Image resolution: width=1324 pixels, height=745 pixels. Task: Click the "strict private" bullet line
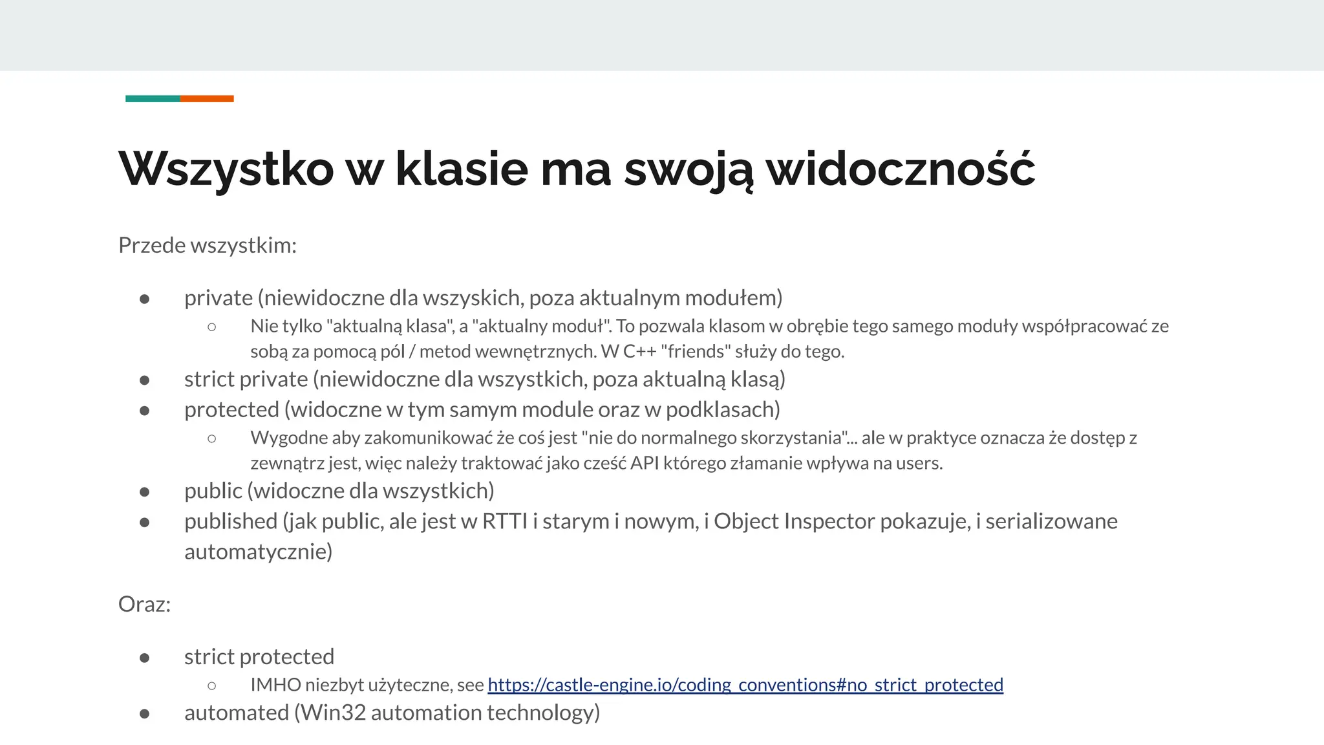click(x=485, y=379)
